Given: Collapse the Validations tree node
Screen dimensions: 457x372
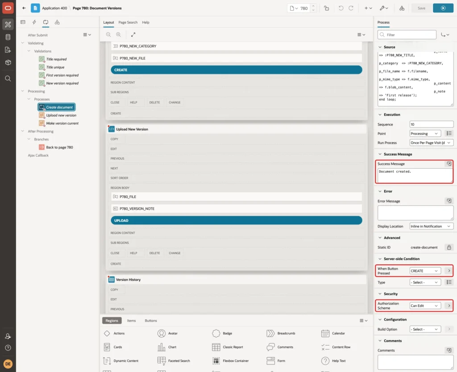Looking at the screenshot, I should 29,51.
